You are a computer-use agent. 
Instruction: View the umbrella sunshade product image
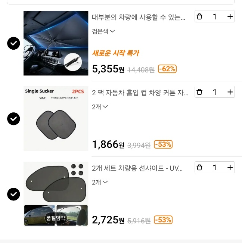[56, 43]
